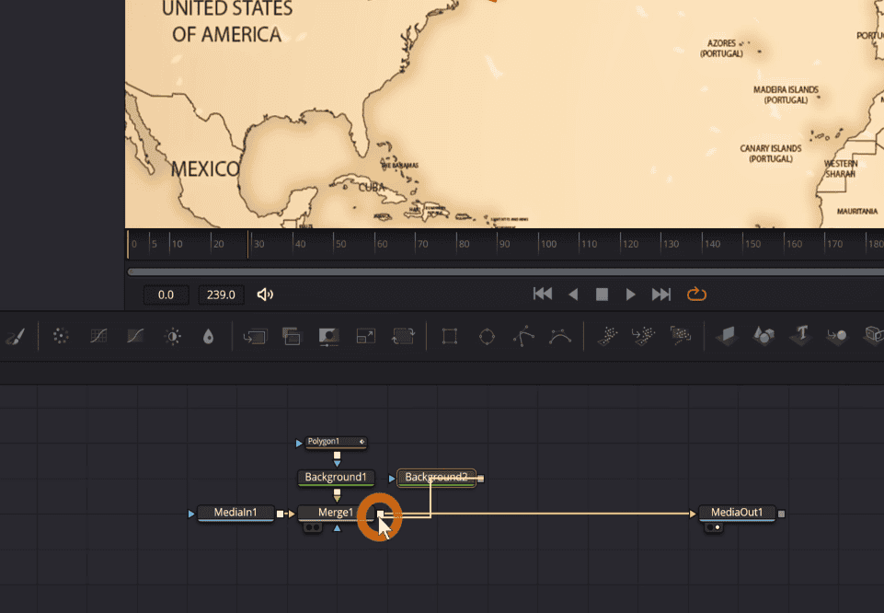
Task: Click the AZORES (PORTUGAL) label in the viewer
Action: pos(721,48)
